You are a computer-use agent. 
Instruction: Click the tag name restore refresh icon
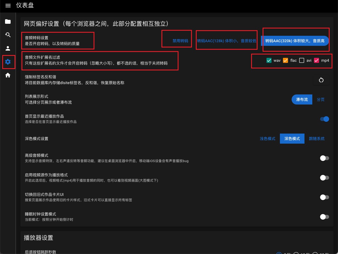[321, 80]
